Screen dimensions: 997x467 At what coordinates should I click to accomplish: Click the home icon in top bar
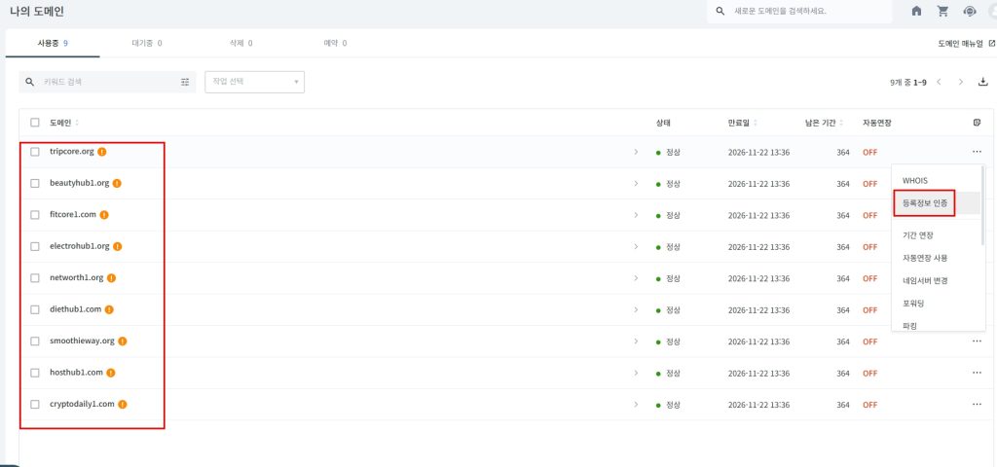pos(916,11)
